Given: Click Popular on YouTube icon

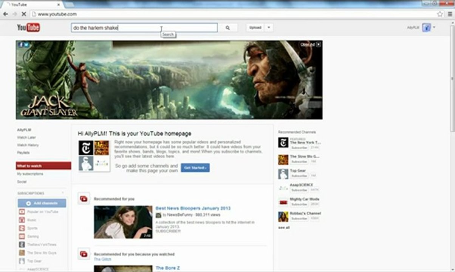Looking at the screenshot, I should point(22,212).
